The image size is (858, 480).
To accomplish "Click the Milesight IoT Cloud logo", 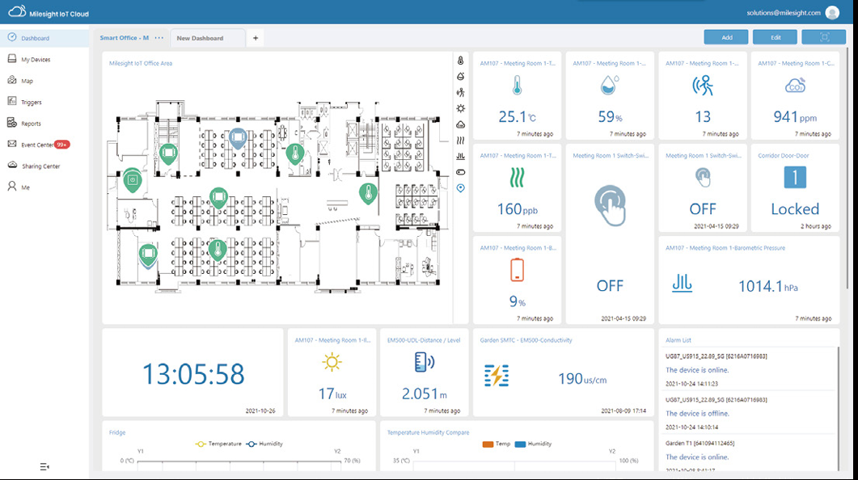I will (x=49, y=12).
